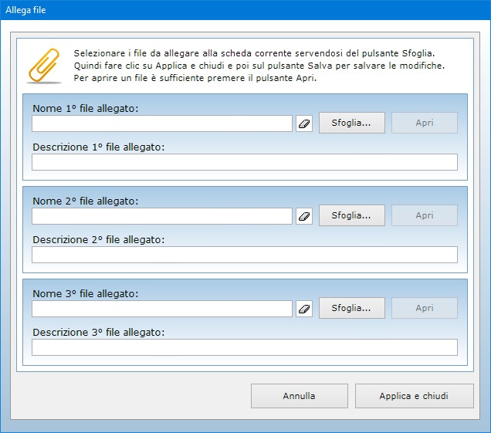Click the eraser icon for 1° file allegato

pyautogui.click(x=304, y=123)
